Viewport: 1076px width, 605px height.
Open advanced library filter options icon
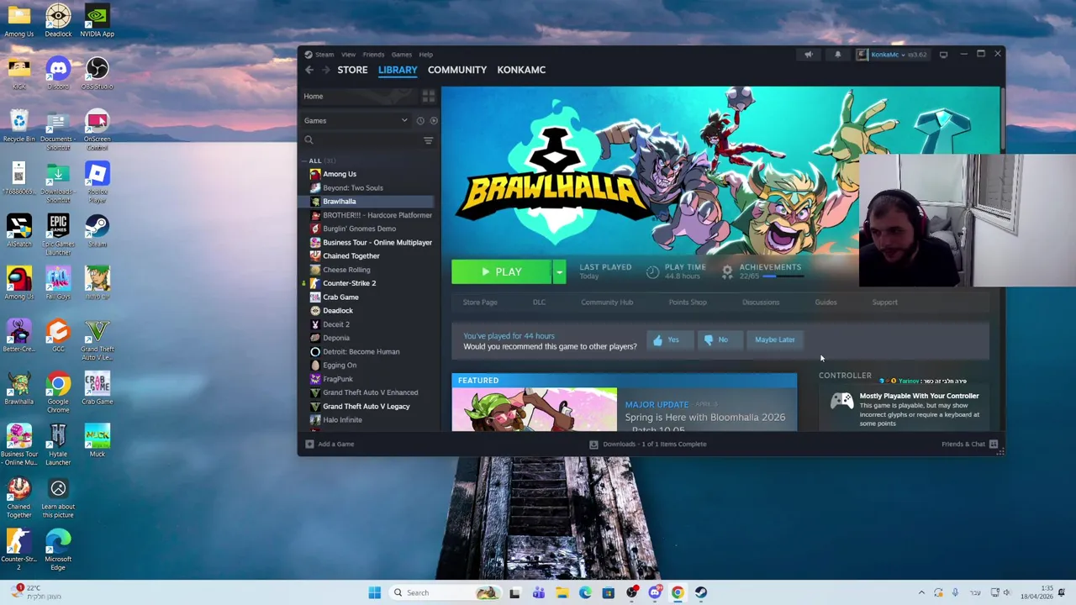coord(428,140)
